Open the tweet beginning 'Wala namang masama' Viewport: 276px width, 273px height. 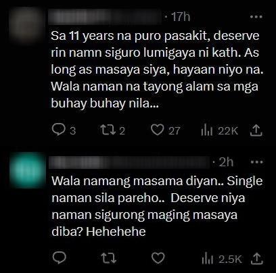157,206
